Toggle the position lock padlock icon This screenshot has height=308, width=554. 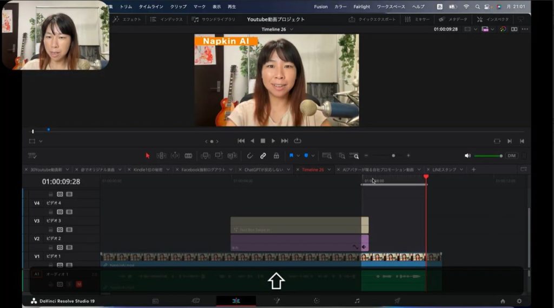pyautogui.click(x=276, y=156)
